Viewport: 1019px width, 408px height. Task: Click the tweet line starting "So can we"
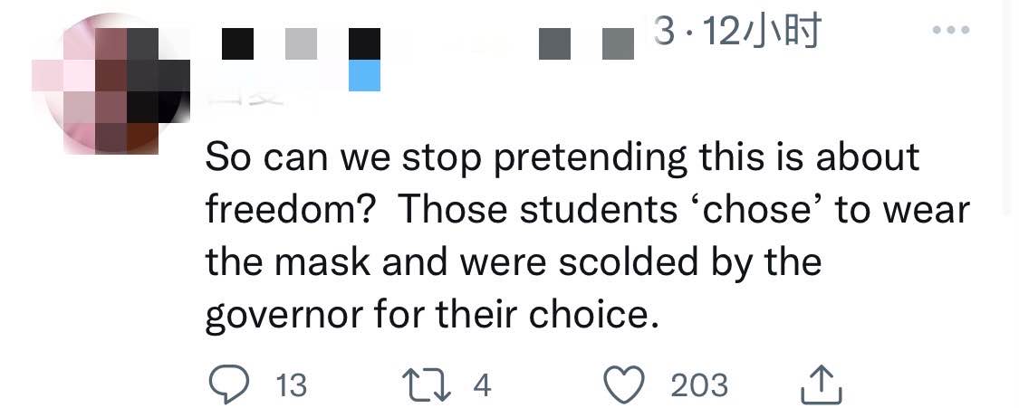click(562, 157)
